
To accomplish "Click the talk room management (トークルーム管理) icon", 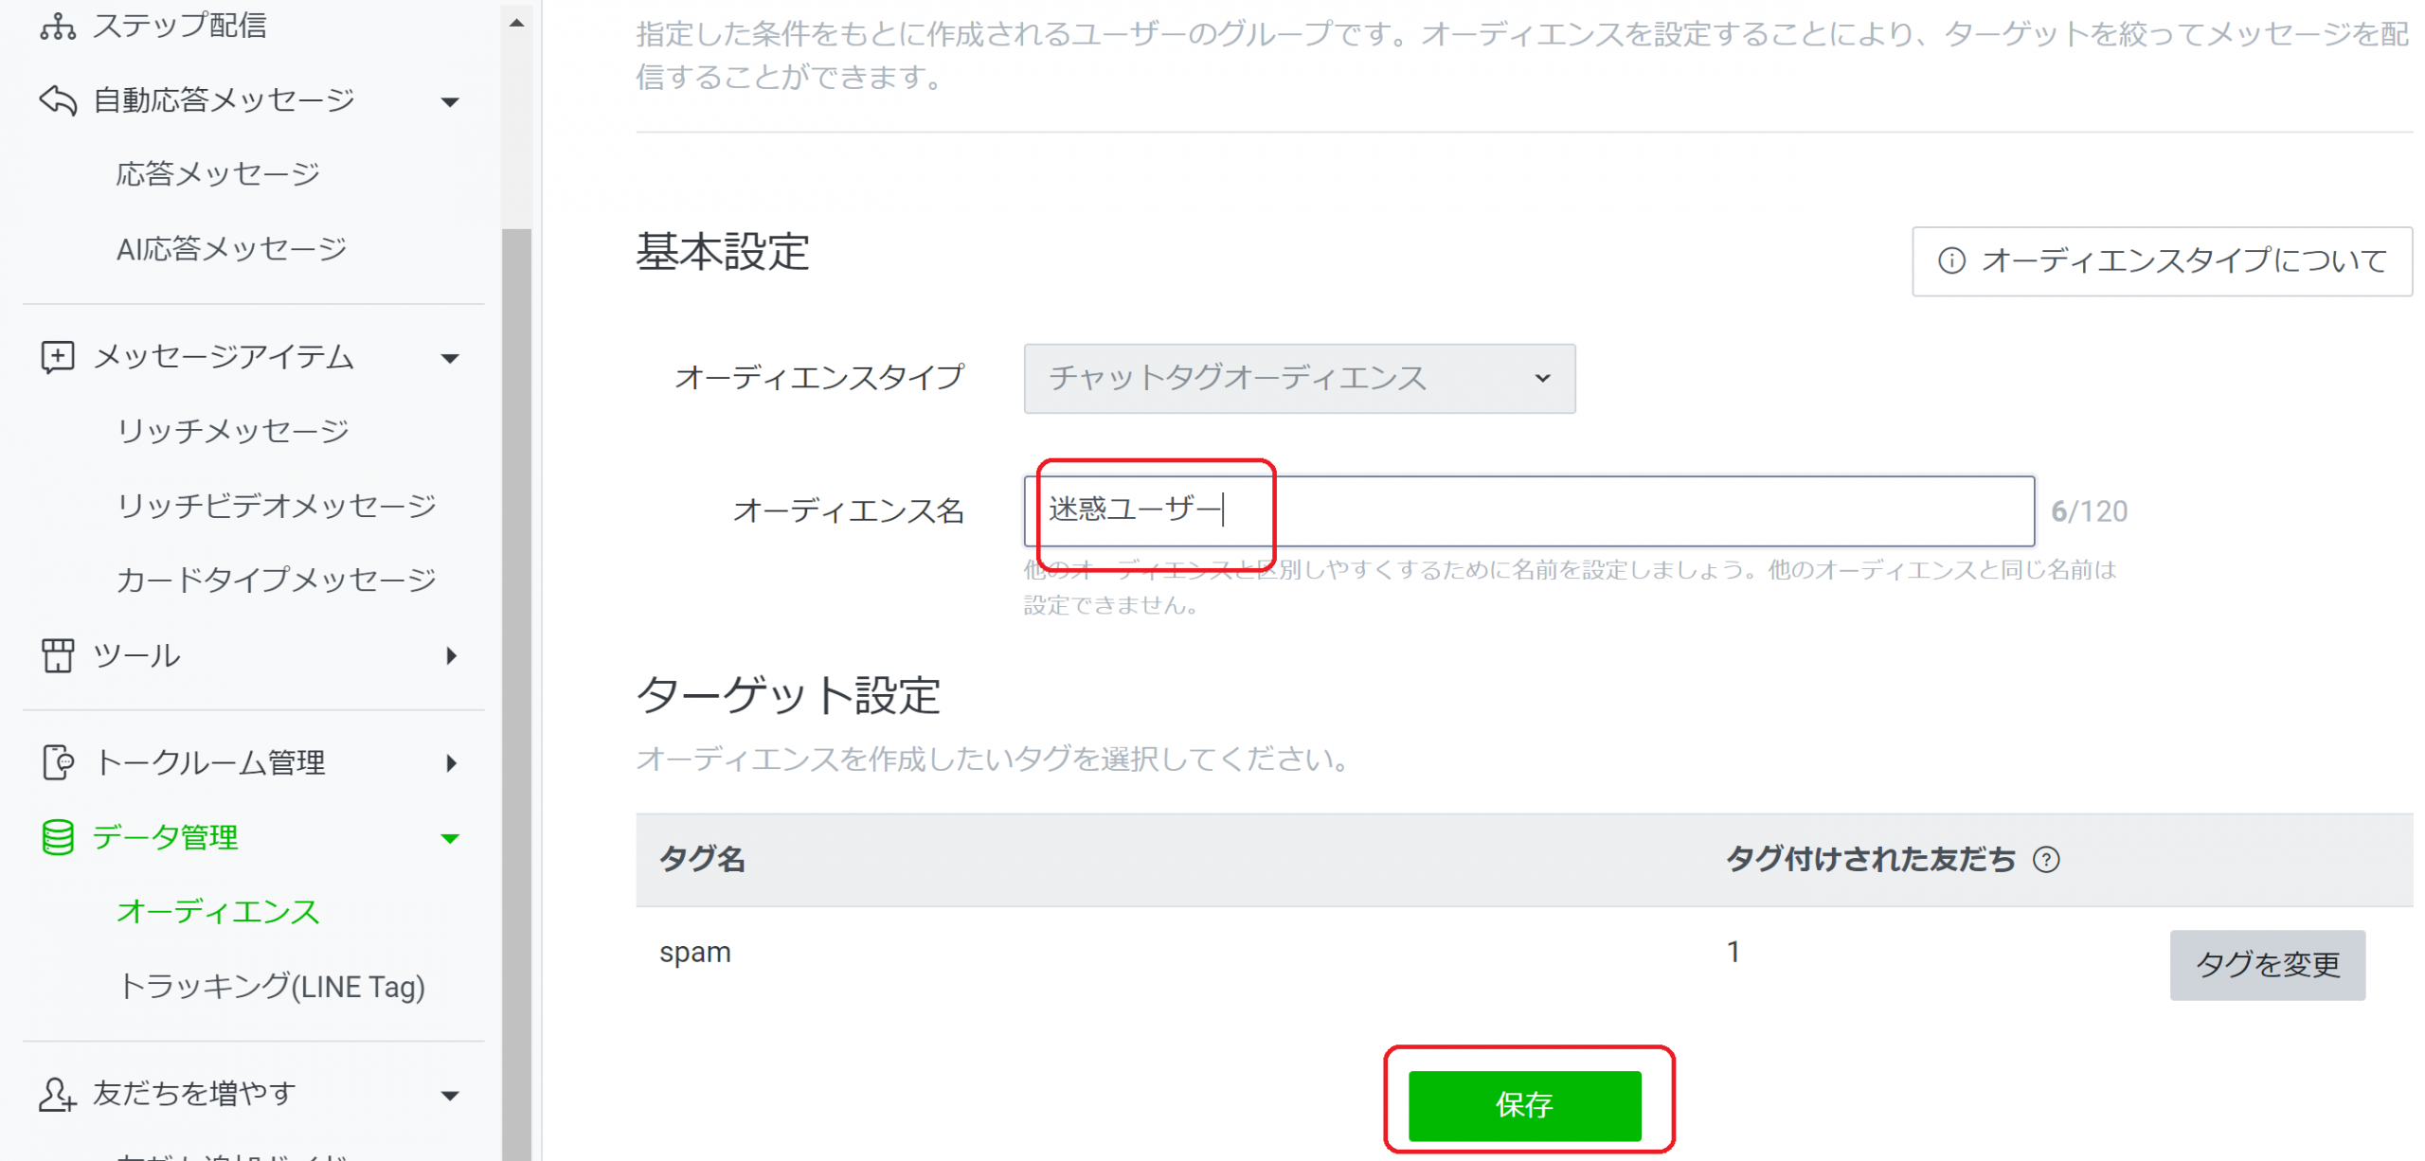I will tap(58, 762).
